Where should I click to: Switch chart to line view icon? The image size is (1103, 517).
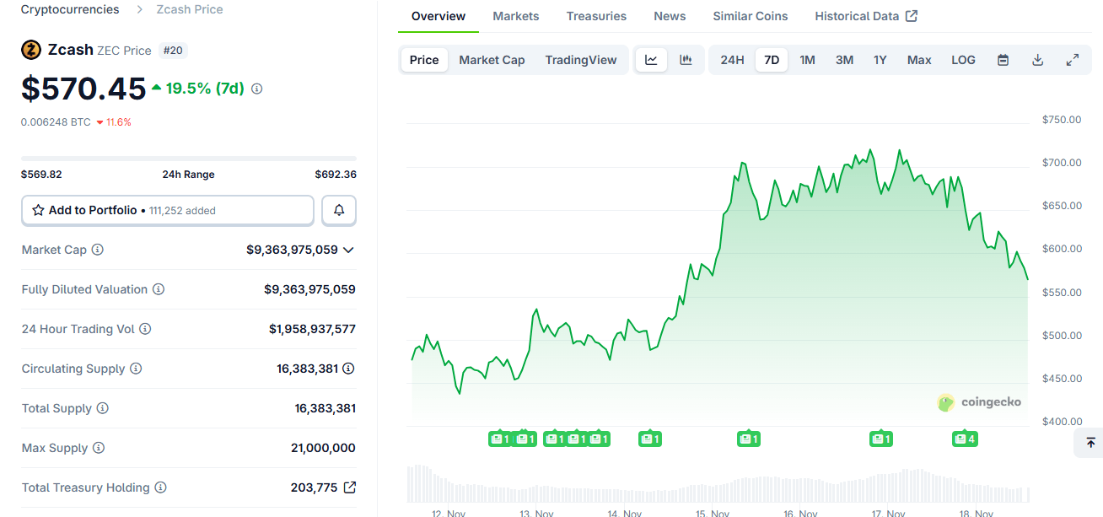[649, 60]
